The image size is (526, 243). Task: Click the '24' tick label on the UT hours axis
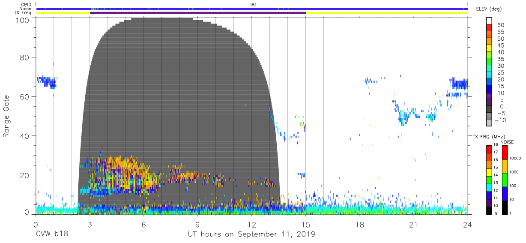[x=468, y=225]
